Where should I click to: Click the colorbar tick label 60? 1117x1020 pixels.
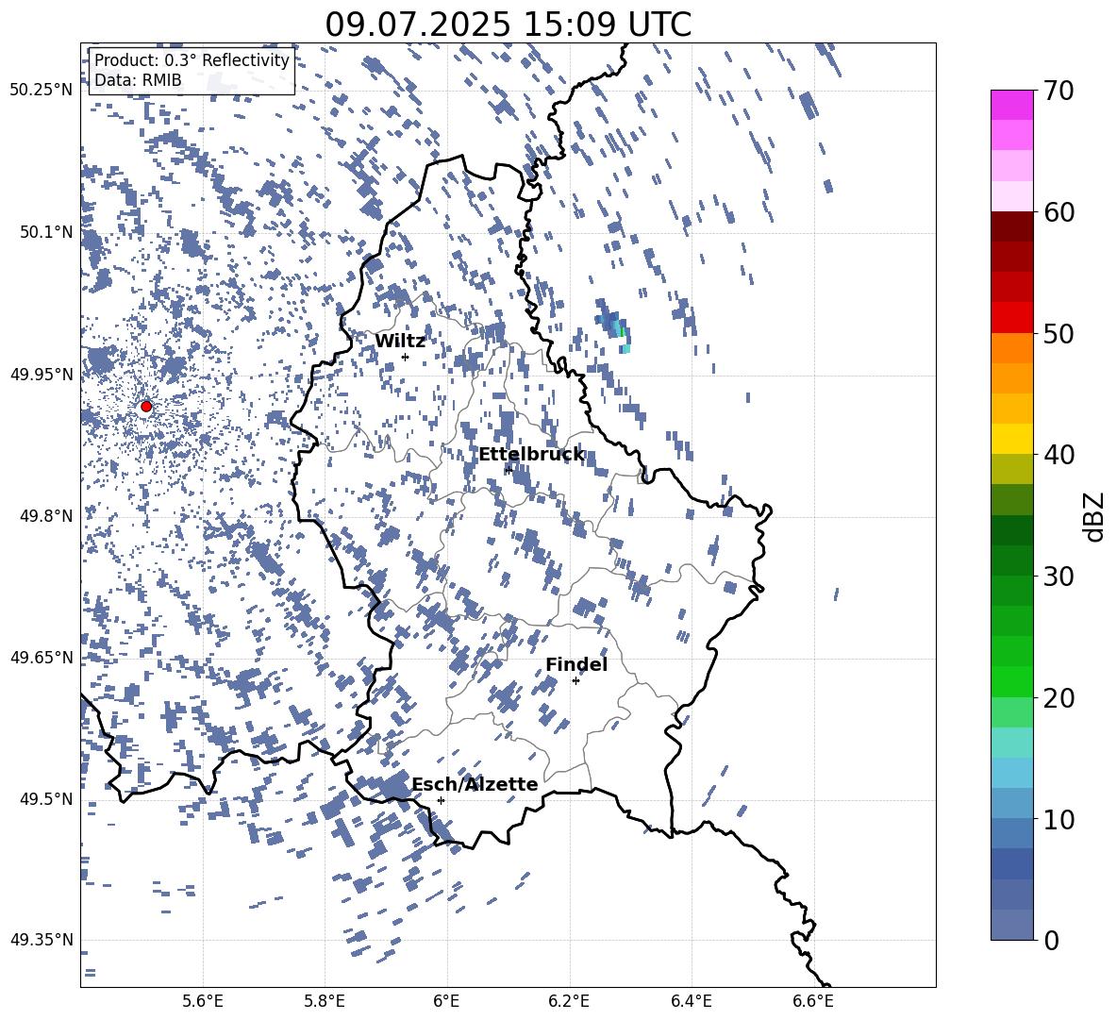coord(1059,212)
